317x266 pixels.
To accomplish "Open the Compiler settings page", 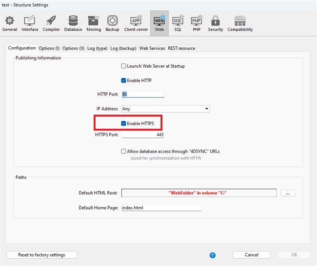I will pos(51,22).
